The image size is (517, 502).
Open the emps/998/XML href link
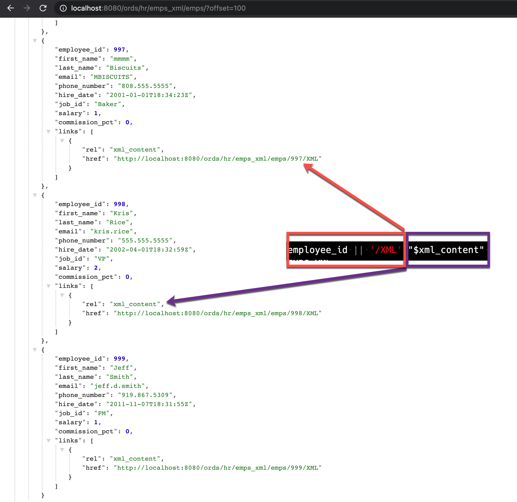[x=218, y=313]
